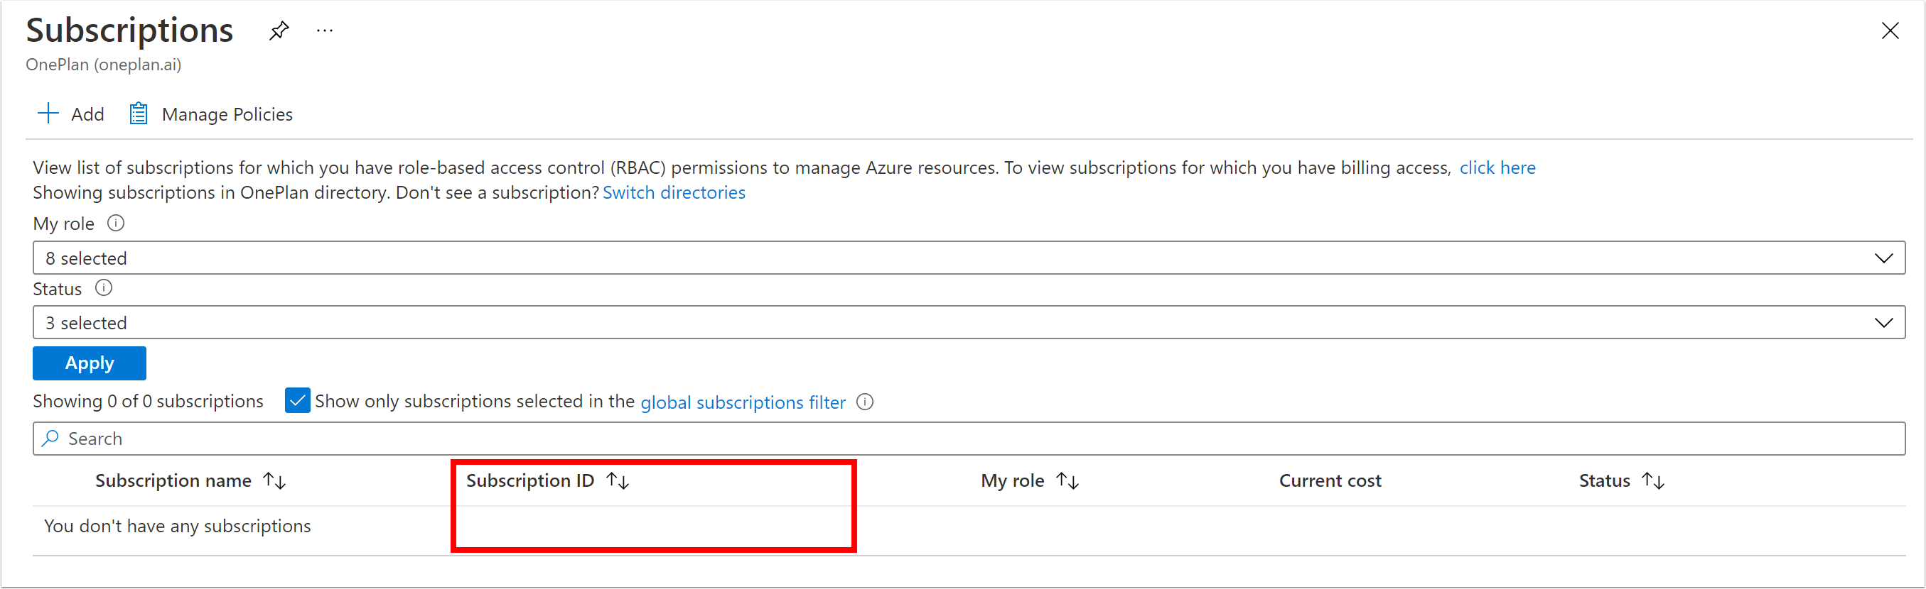Click the Apply button
This screenshot has height=589, width=1926.
tap(90, 363)
